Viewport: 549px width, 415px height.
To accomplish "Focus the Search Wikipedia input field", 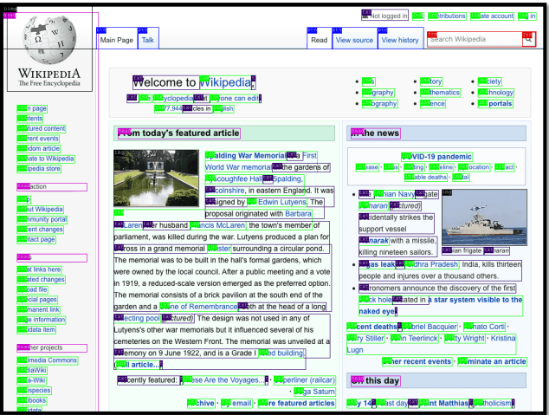I will [x=475, y=40].
